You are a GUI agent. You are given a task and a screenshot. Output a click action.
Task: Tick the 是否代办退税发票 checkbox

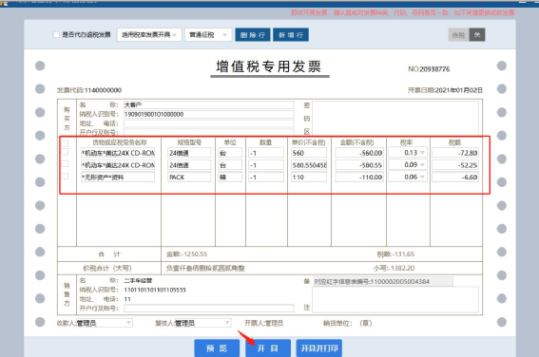(x=56, y=35)
